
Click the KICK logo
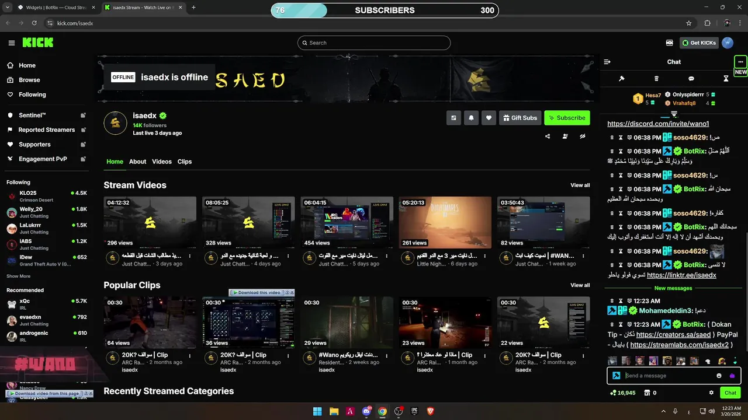38,43
